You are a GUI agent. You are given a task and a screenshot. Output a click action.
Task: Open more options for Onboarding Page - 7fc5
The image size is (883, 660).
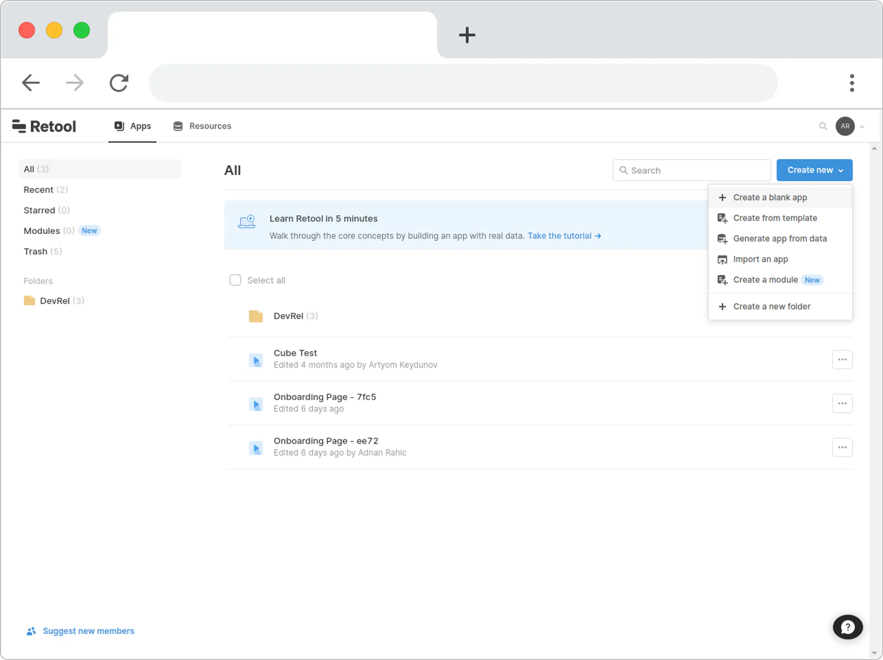(842, 403)
